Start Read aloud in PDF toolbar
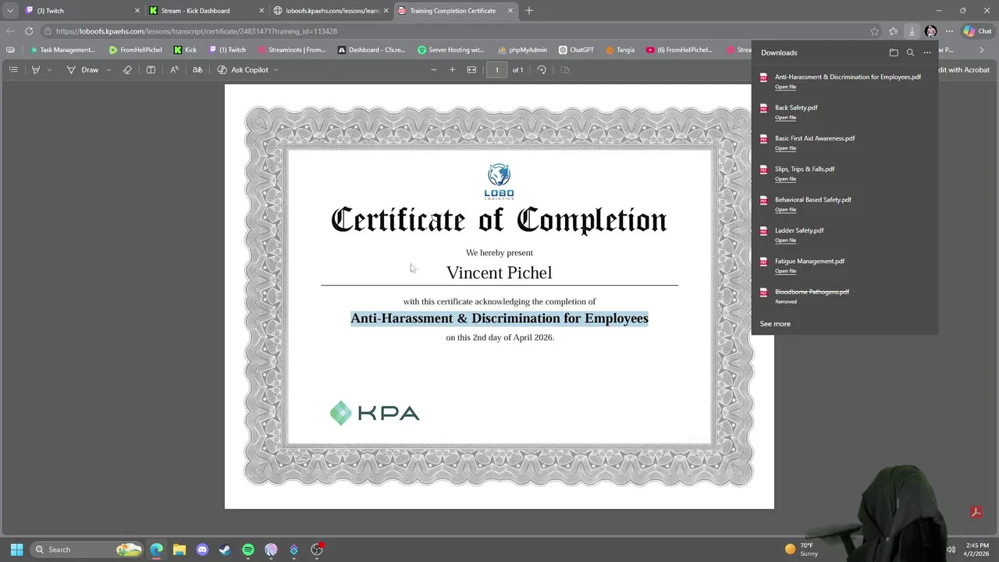Viewport: 999px width, 562px height. tap(174, 69)
